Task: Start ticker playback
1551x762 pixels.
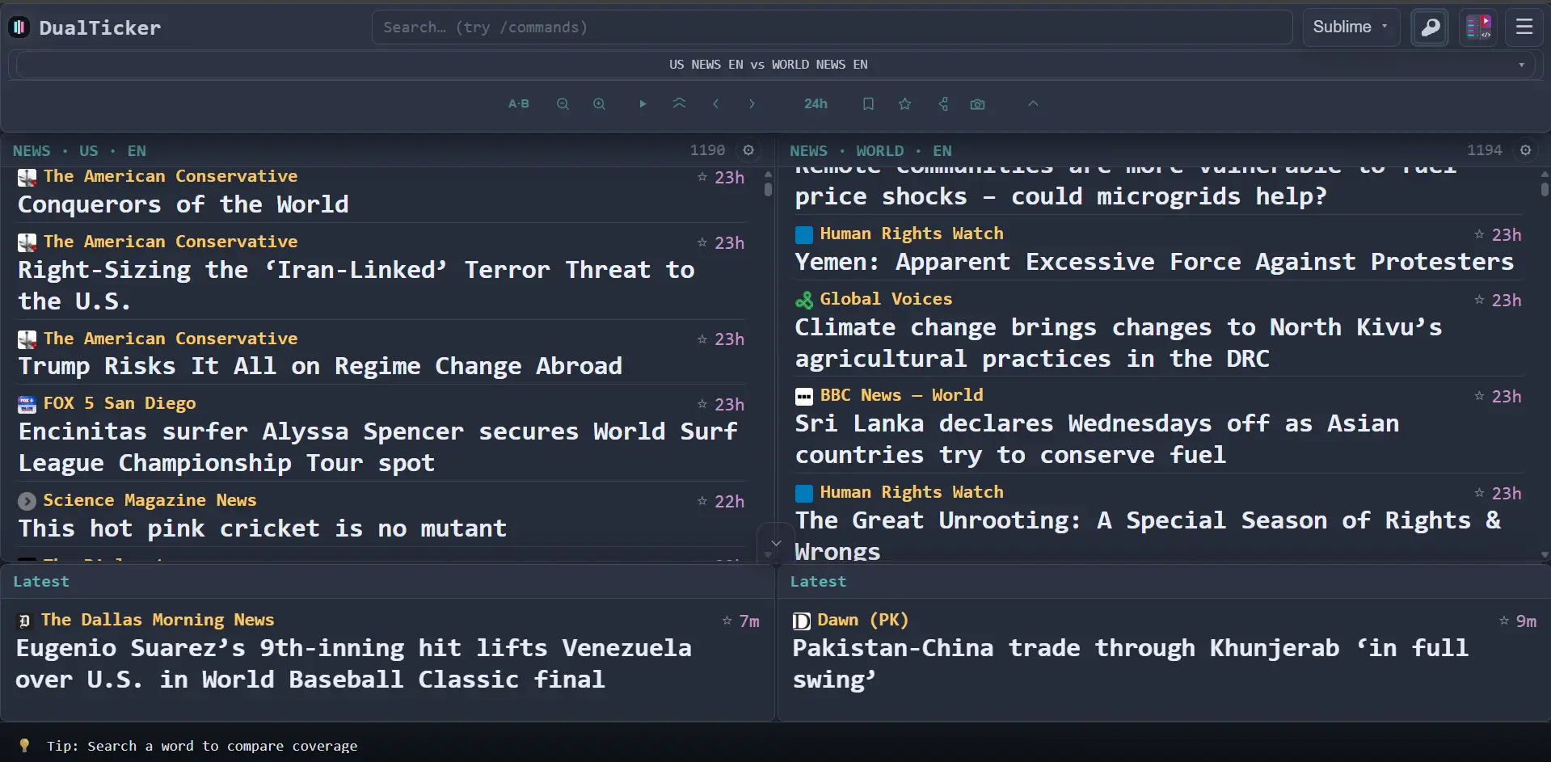Action: coord(643,104)
